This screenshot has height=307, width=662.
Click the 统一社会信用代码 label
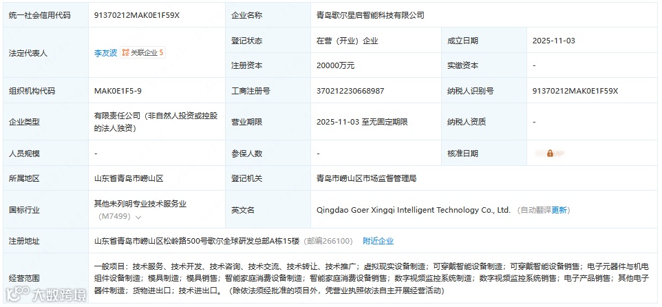40,15
